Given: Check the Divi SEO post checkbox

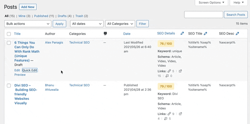Looking at the screenshot, I should coord(9,86).
